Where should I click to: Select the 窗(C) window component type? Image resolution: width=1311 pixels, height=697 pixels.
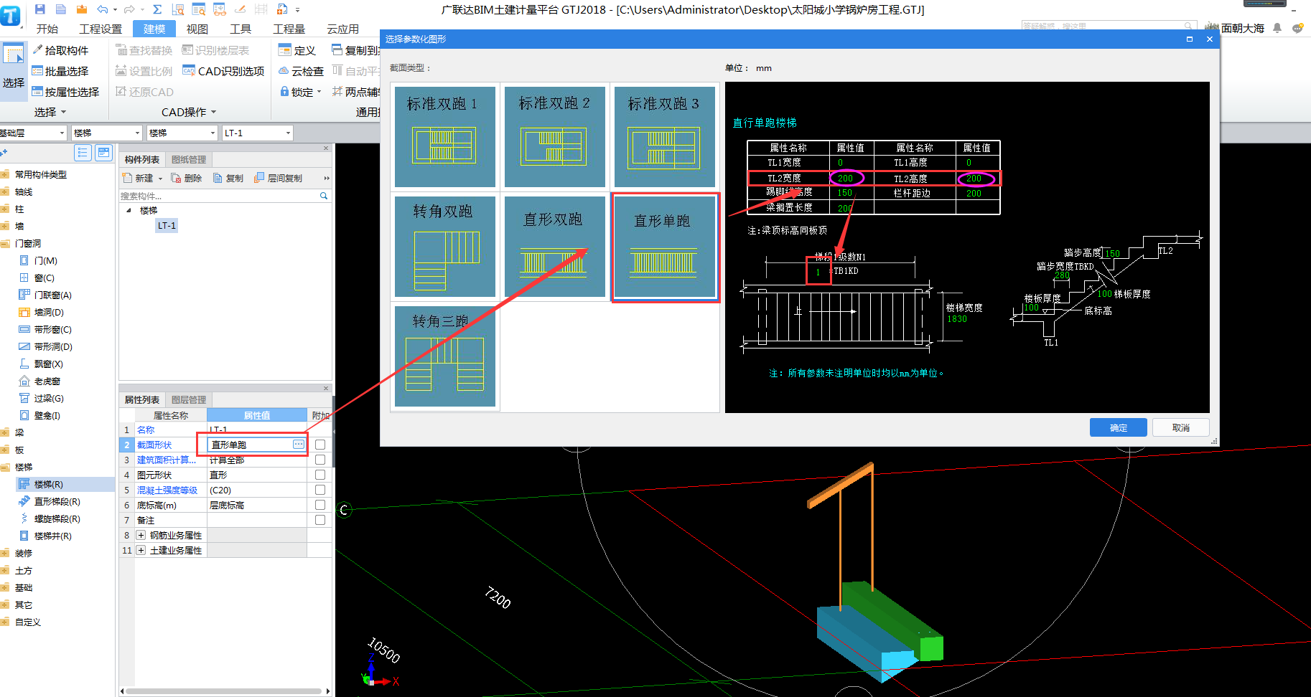37,278
